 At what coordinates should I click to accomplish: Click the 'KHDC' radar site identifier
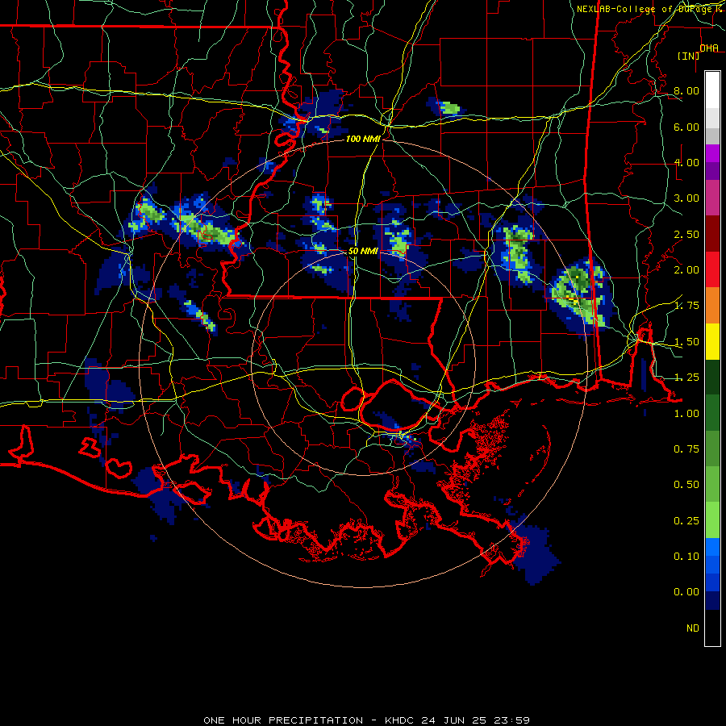(x=399, y=720)
